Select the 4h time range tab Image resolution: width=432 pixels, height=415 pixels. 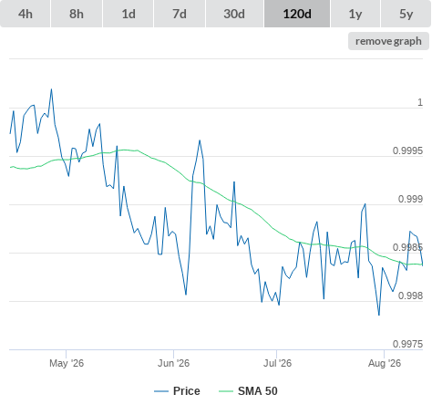(26, 14)
